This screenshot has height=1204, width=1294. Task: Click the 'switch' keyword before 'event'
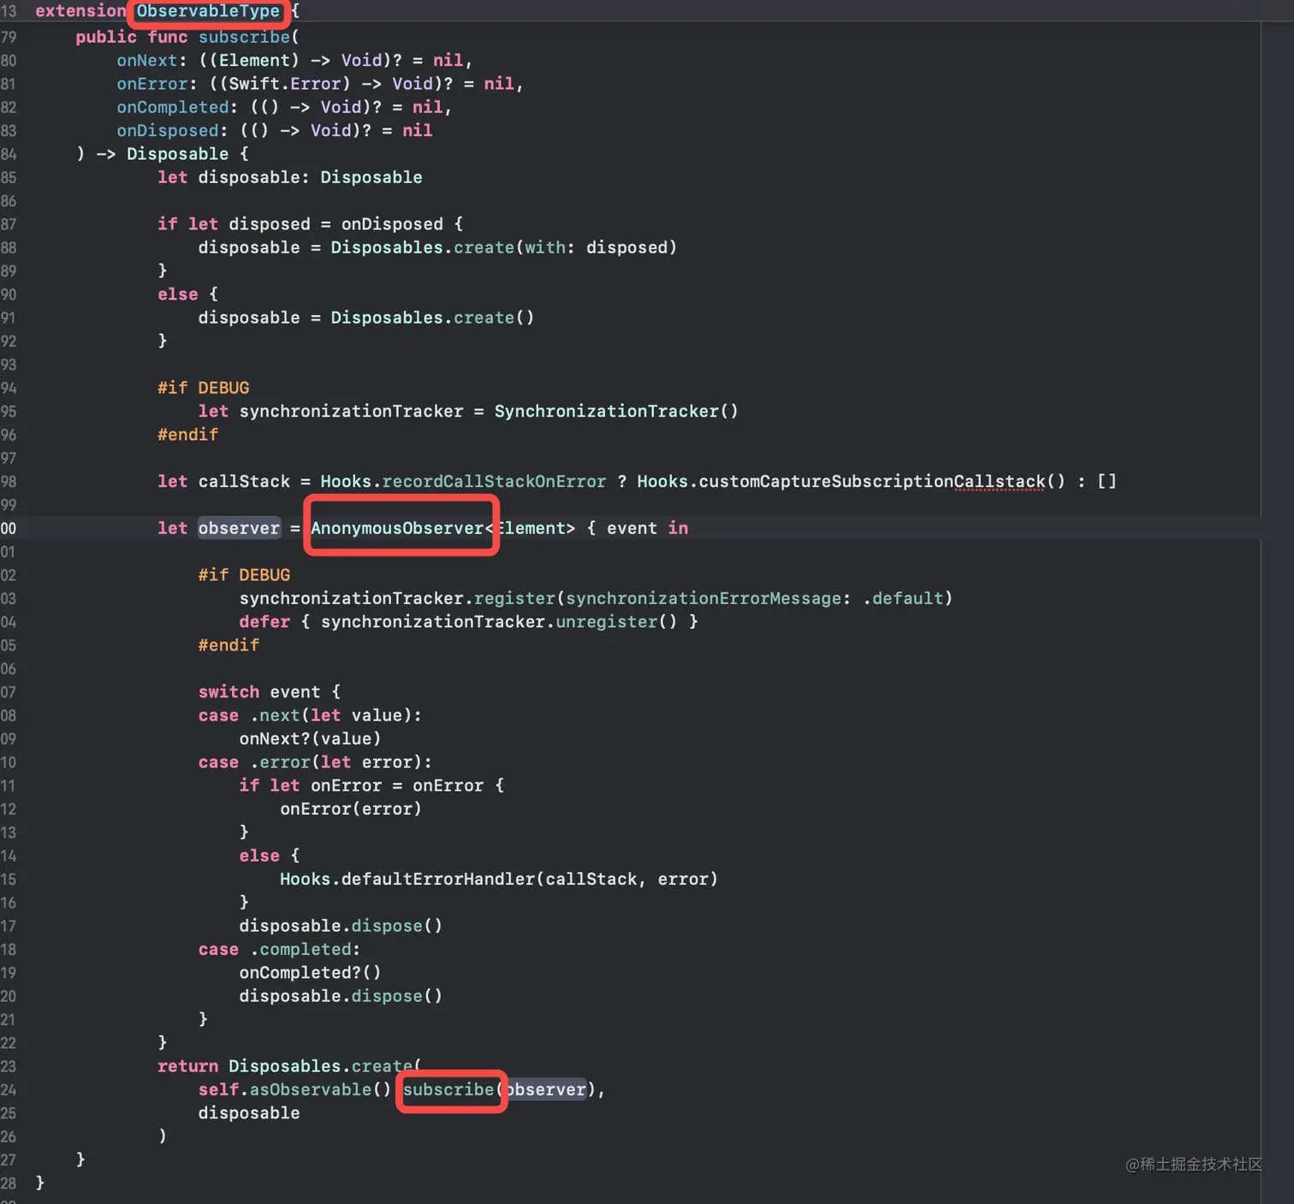pos(229,692)
